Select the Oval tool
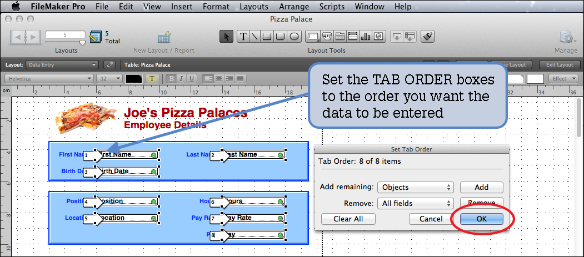Screen dimensions: 584x257 294,37
